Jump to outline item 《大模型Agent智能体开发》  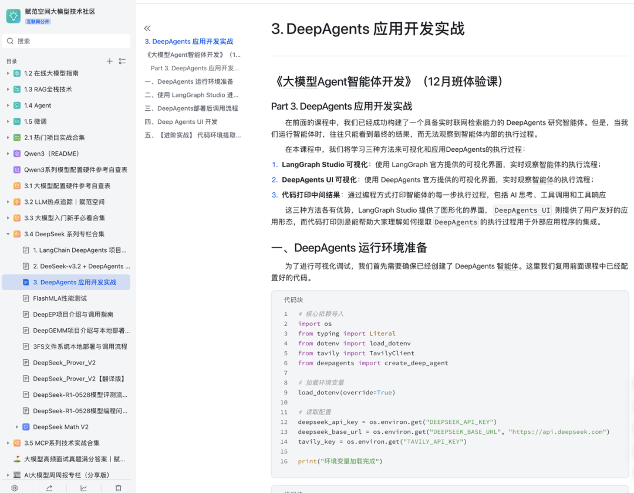coord(193,55)
